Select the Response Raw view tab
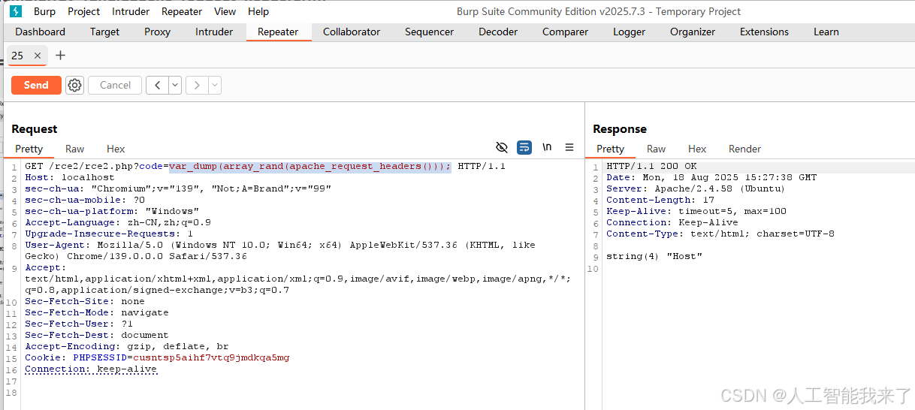The height and width of the screenshot is (410, 915). tap(656, 149)
